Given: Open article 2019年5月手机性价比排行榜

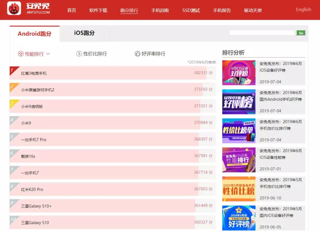Looking at the screenshot, I should [281, 183].
